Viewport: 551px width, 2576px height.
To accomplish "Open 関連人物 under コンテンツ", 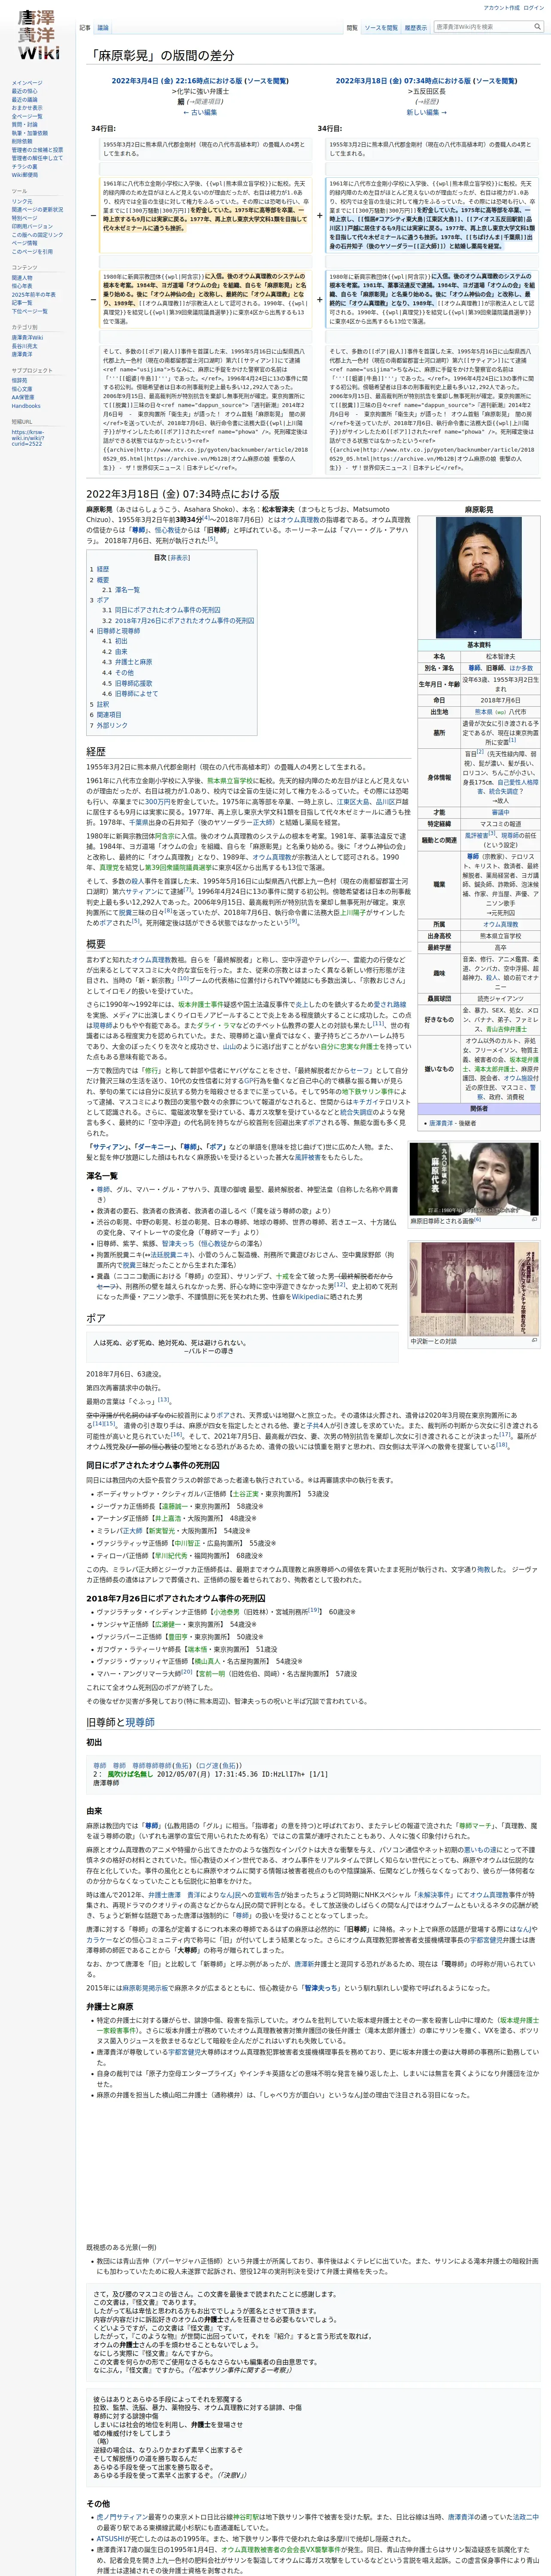I will tap(22, 278).
